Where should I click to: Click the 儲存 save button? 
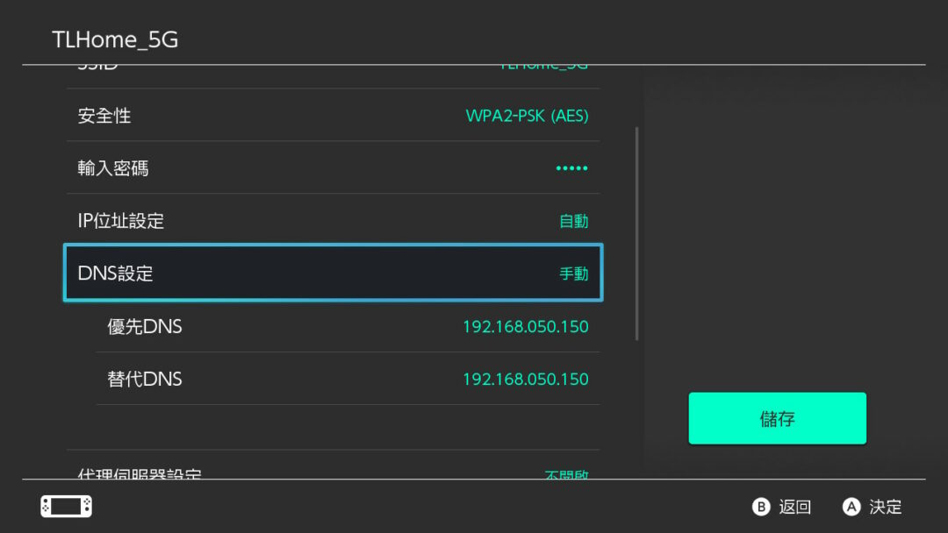(x=777, y=418)
